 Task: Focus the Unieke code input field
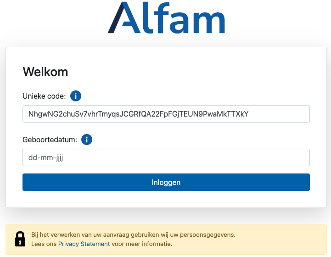166,114
